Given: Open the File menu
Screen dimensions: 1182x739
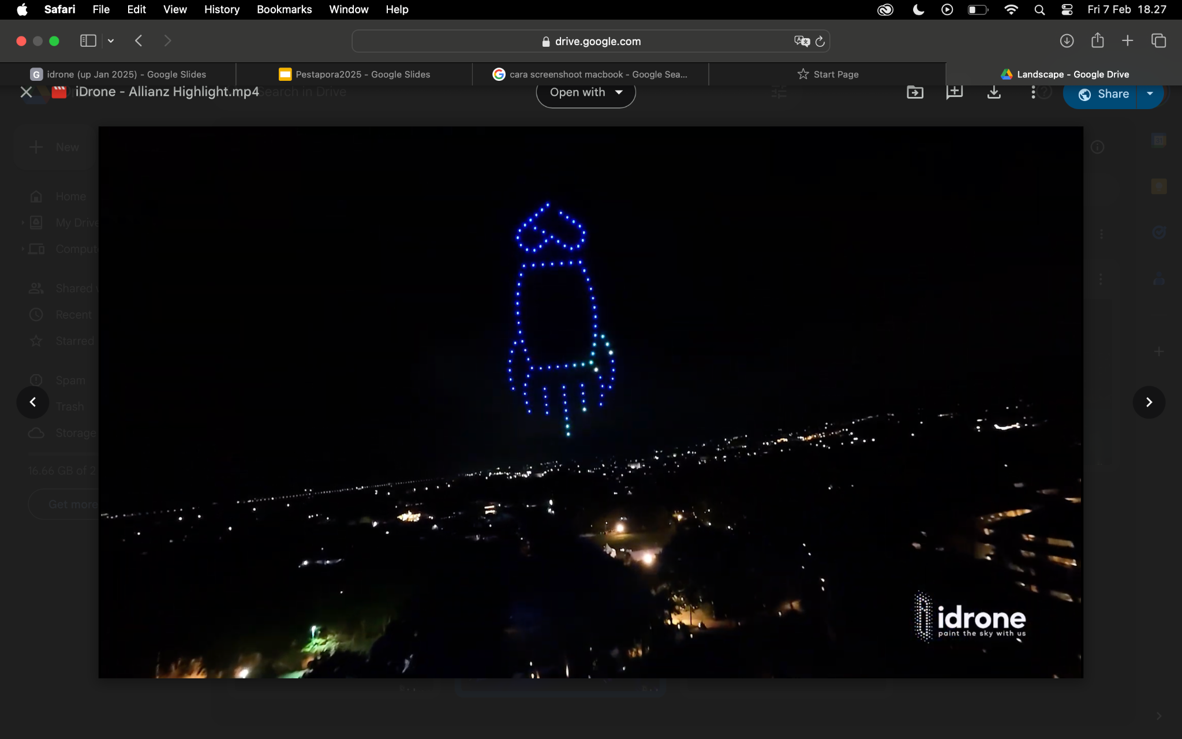Looking at the screenshot, I should click(101, 10).
